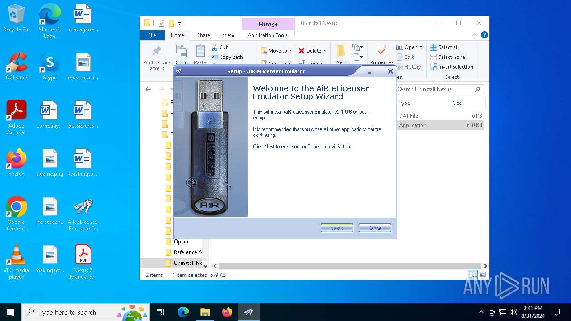Select the AiR eLicenser Emulator Setup icon
The image size is (571, 321).
[x=83, y=214]
